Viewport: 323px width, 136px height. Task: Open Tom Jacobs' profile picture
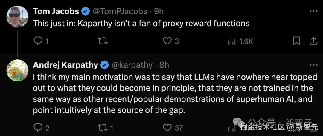[17, 17]
